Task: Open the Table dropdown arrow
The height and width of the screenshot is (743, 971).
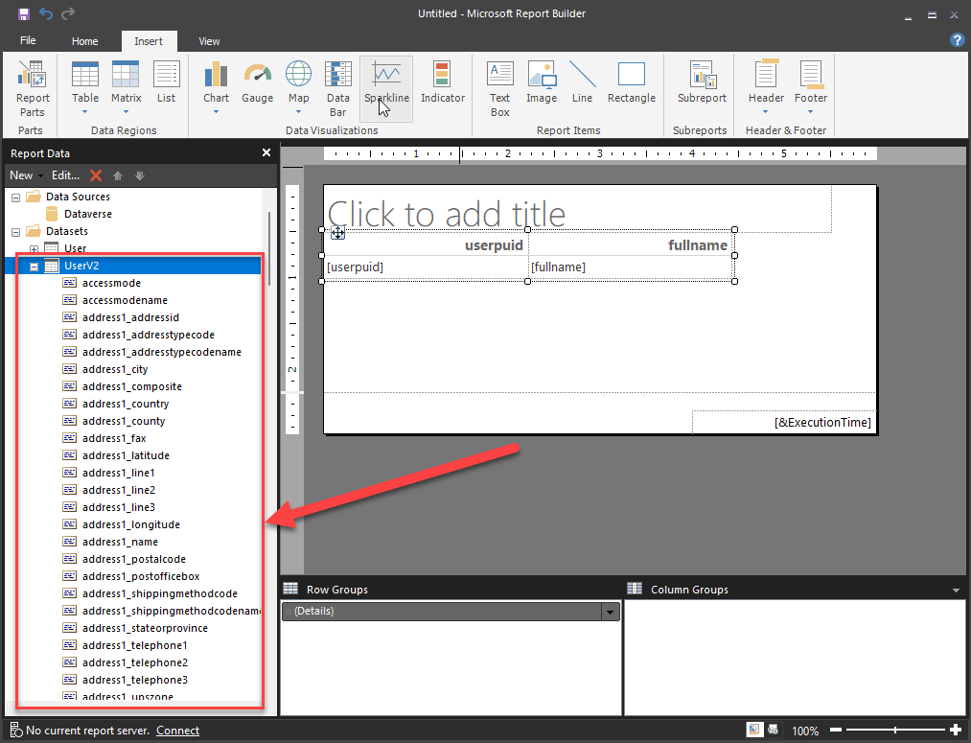Action: coord(85,112)
